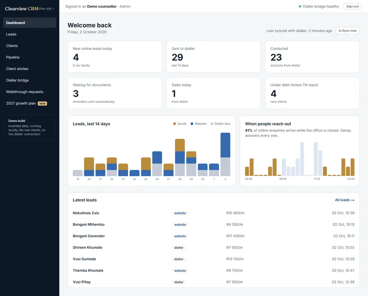Screen dimensions: 368x296
Task: Click the Friday, 2 October 2026 date
Action: (x=87, y=32)
